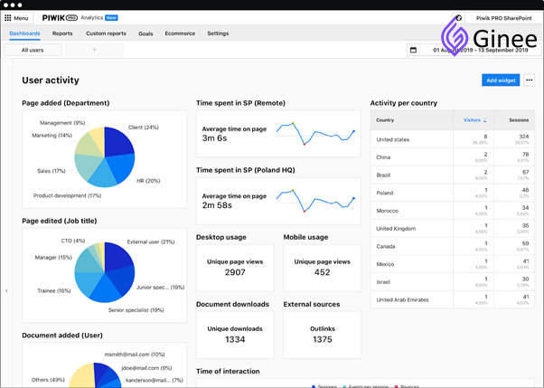Open the grid Menu icon
The height and width of the screenshot is (388, 544).
[8, 18]
